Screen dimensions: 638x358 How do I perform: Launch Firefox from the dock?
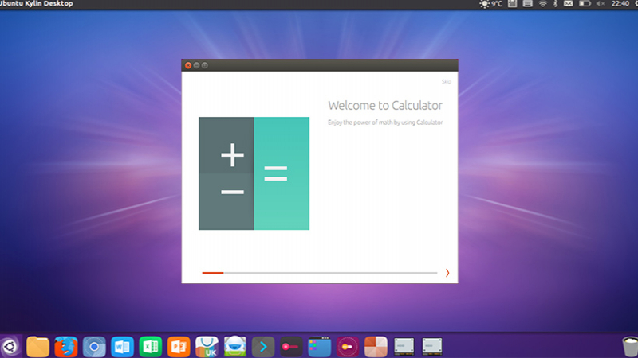[66, 347]
